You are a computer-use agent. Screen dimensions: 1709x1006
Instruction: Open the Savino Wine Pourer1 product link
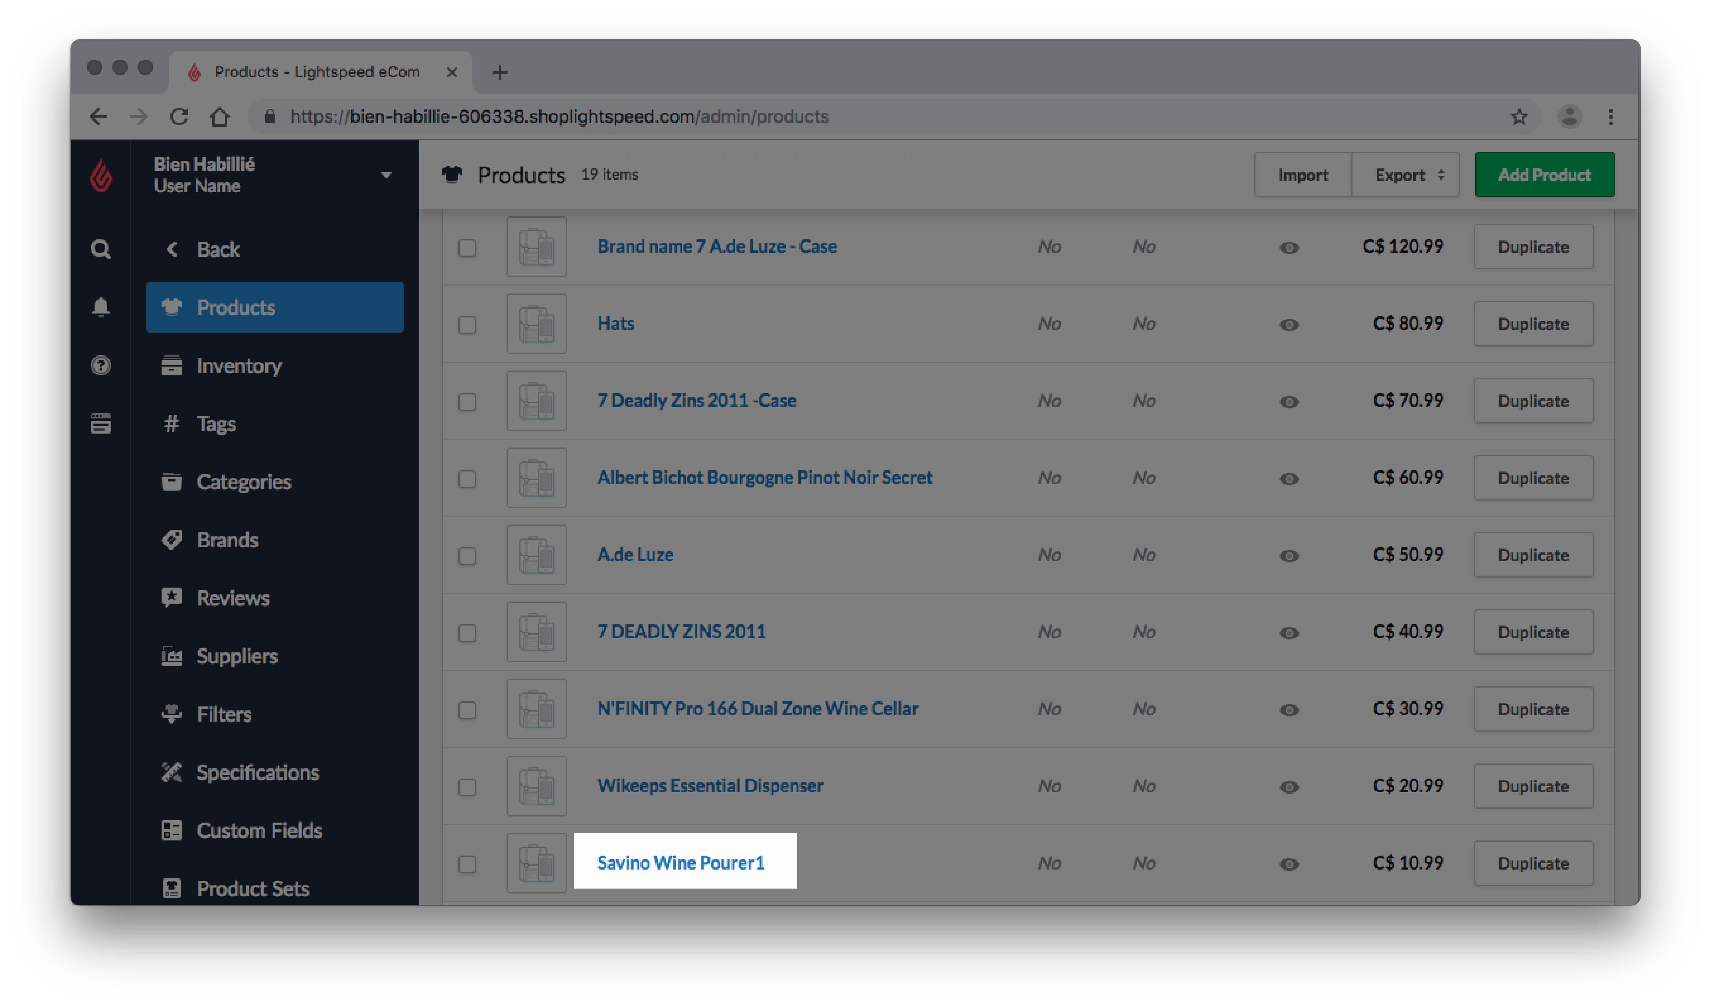(x=680, y=863)
